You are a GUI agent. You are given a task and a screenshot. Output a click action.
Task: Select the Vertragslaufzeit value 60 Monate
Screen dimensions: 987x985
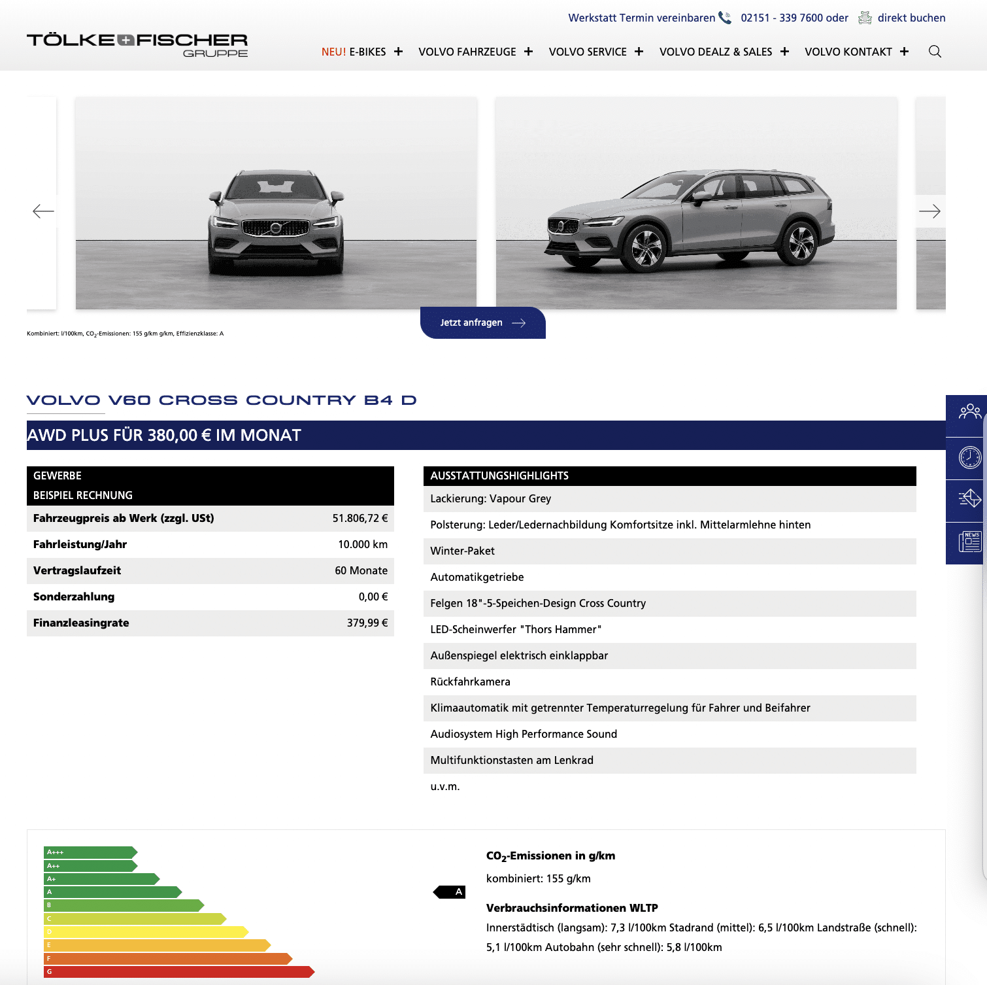point(361,570)
